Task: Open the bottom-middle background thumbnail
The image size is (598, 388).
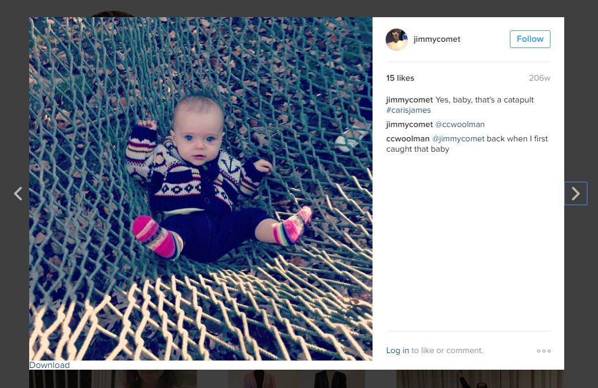Action: tap(296, 379)
